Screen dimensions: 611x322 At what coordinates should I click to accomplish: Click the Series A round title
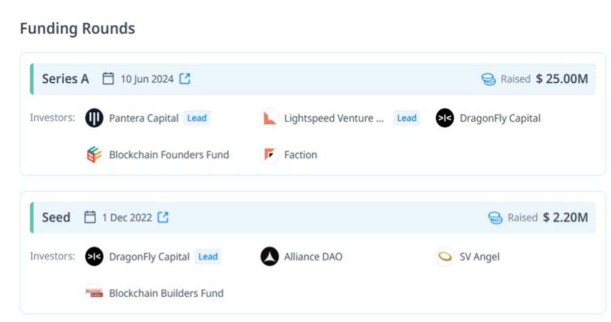66,79
